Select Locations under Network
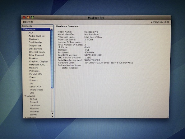Screen dimensions: 185x139 click(35, 105)
